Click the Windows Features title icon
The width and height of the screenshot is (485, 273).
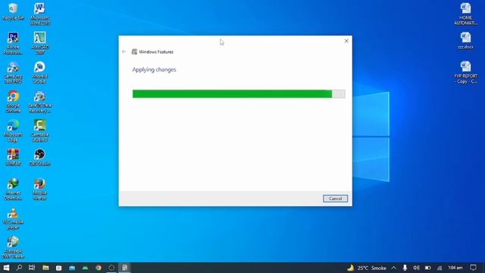click(134, 52)
